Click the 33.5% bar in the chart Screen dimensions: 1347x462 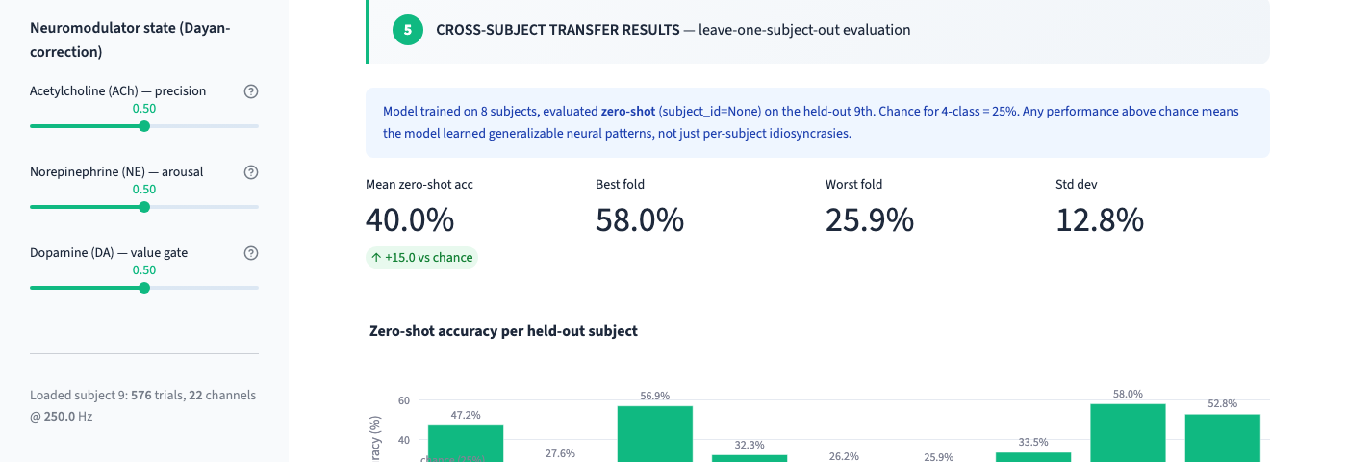[x=1033, y=457]
